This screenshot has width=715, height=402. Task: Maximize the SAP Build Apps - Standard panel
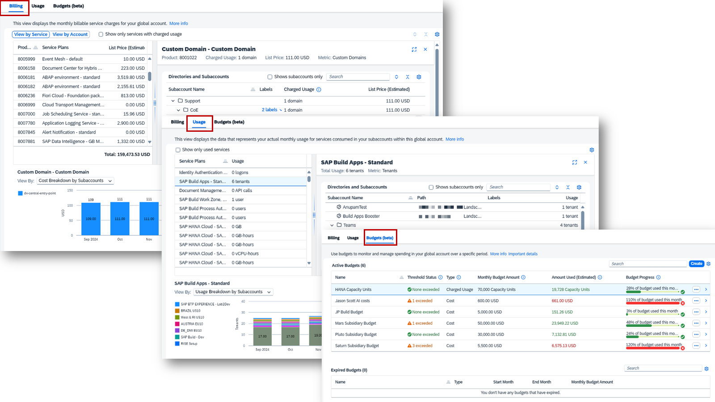(x=575, y=163)
